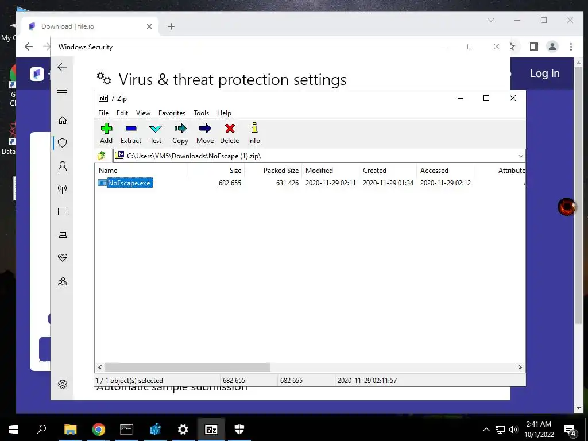Open Command Prompt taskbar icon

click(126, 430)
